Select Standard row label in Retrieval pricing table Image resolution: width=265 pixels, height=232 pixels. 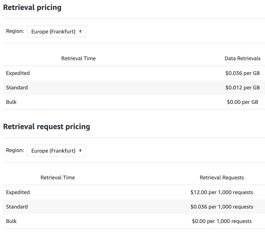pyautogui.click(x=17, y=88)
